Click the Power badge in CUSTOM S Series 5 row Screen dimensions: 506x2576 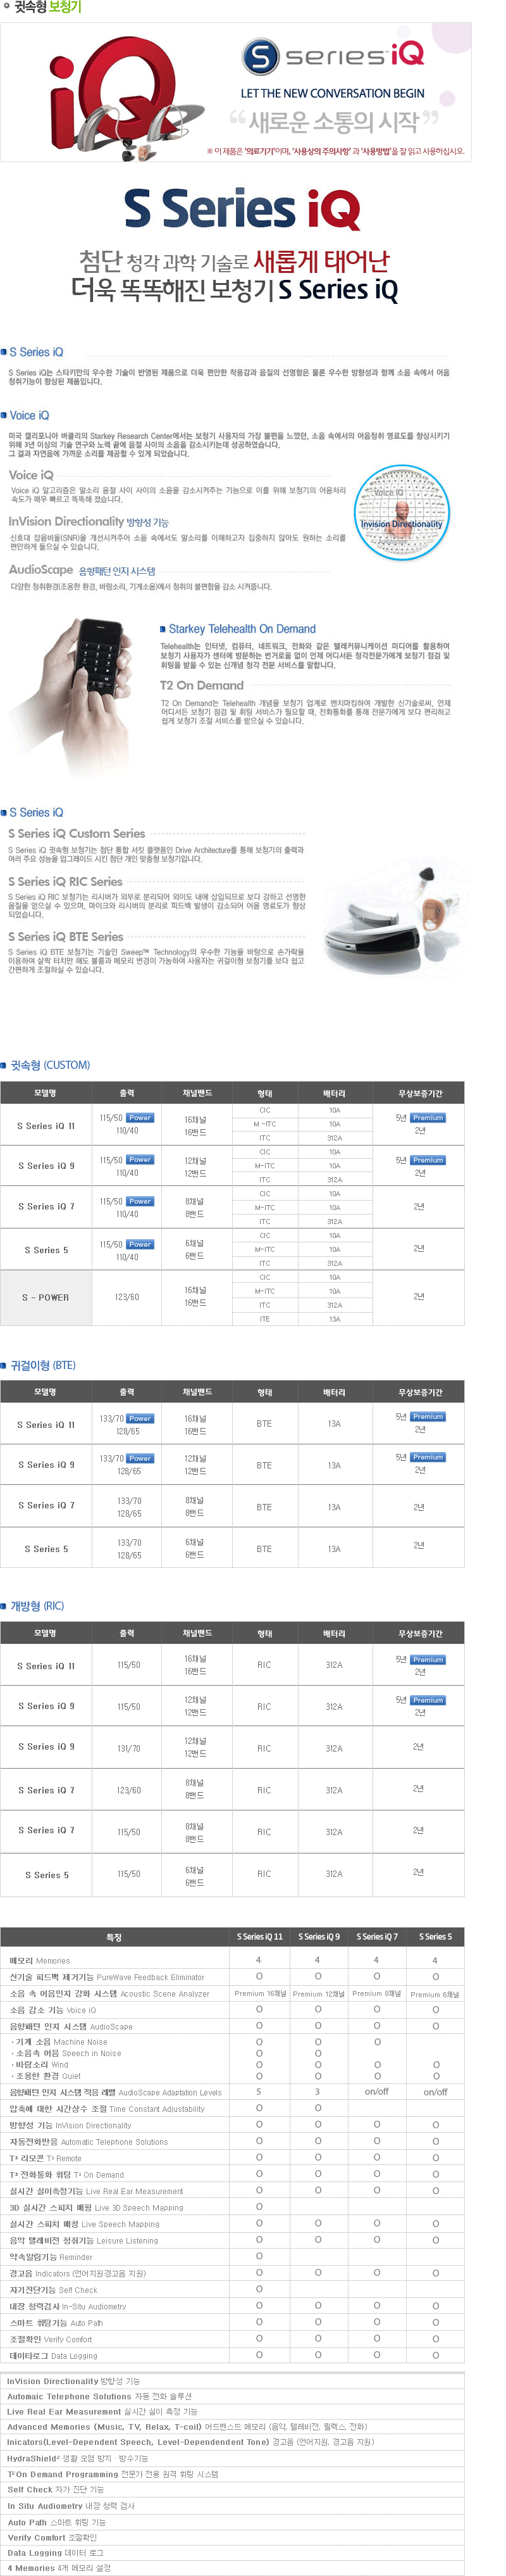[140, 1244]
